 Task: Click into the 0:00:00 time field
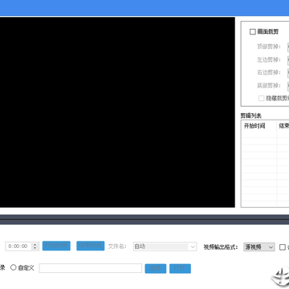point(18,246)
